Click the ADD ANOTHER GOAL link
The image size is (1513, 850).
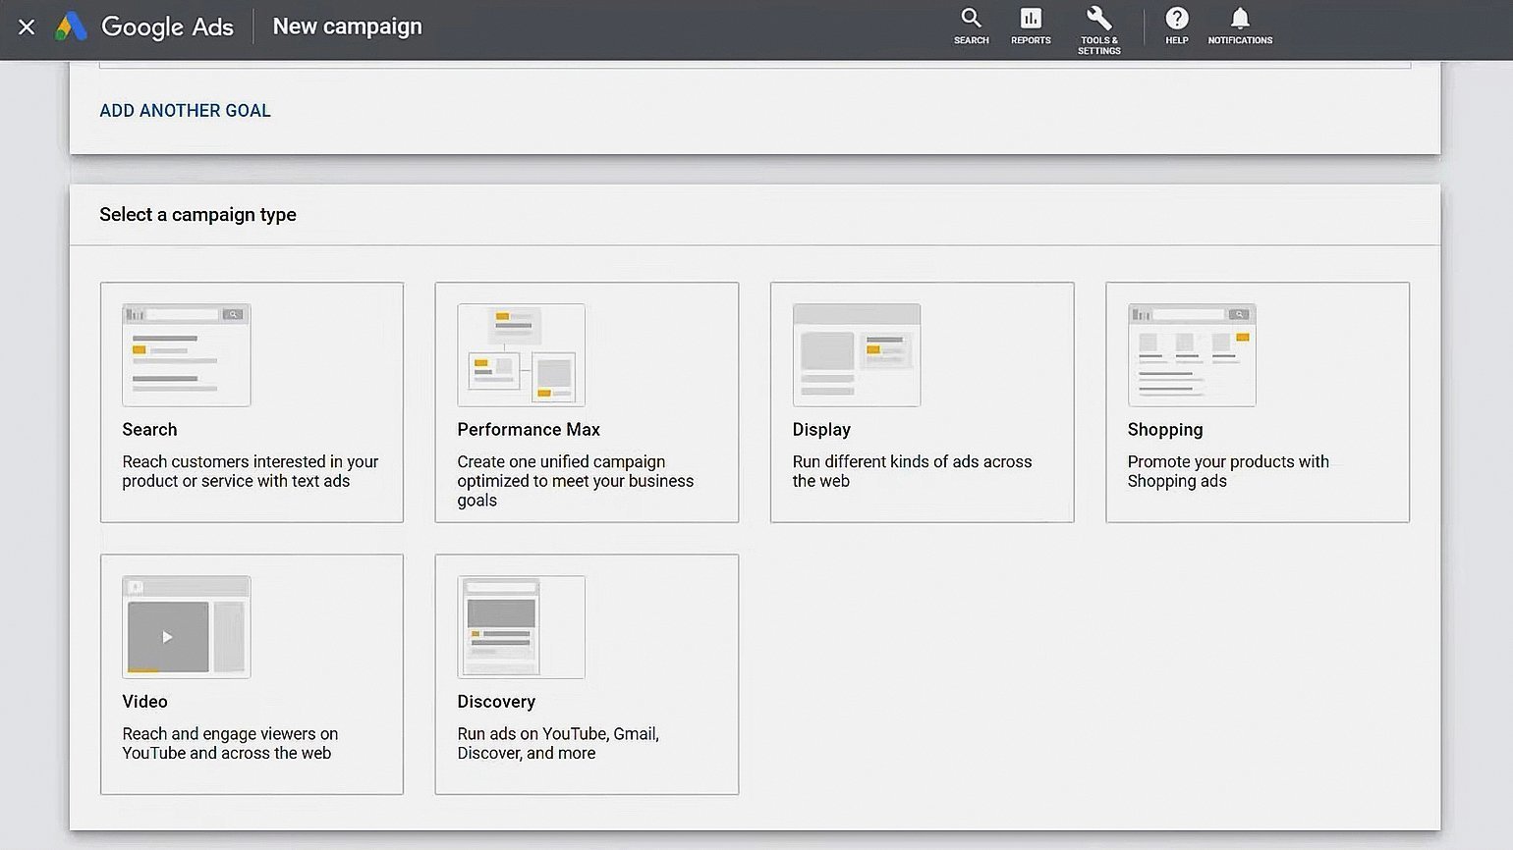pos(185,111)
